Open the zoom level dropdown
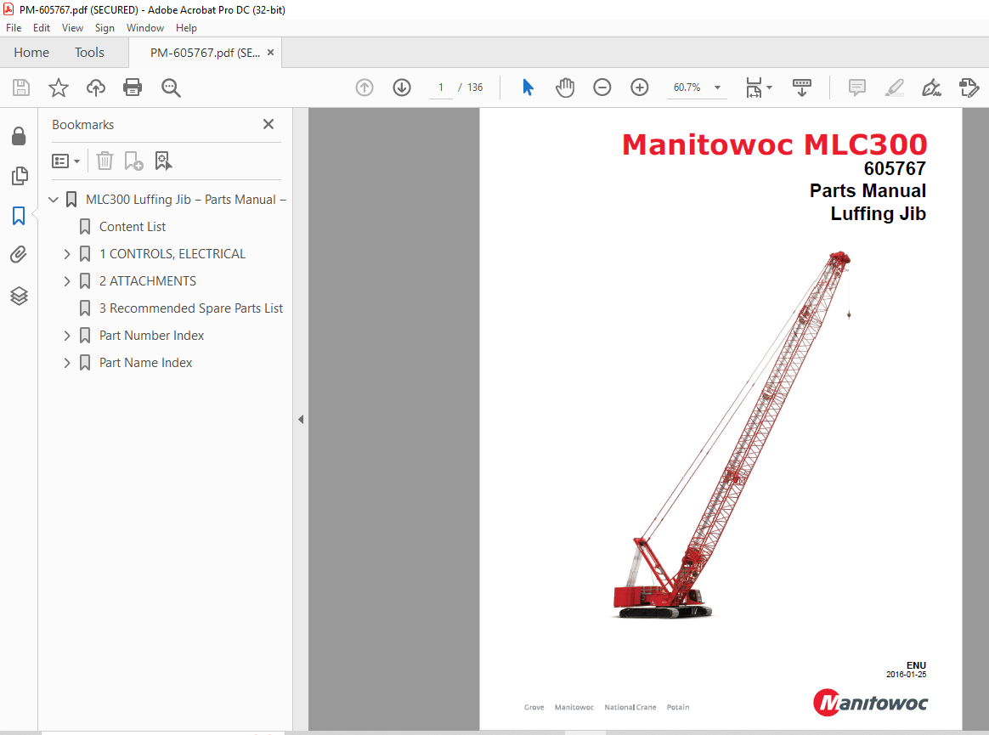The width and height of the screenshot is (989, 735). click(717, 88)
